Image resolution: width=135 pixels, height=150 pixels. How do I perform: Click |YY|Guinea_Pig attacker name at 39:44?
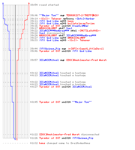pos(50,49)
